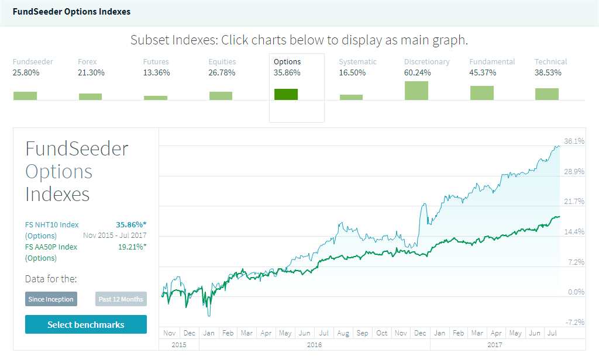Click the 2017 year label on timeline
This screenshot has width=599, height=360.
point(495,345)
